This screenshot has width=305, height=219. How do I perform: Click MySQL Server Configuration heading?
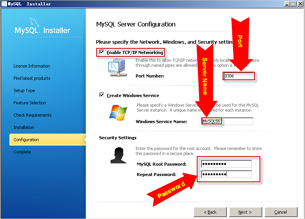[x=136, y=25]
